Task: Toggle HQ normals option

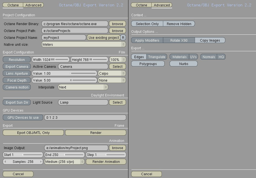Action: [221, 57]
